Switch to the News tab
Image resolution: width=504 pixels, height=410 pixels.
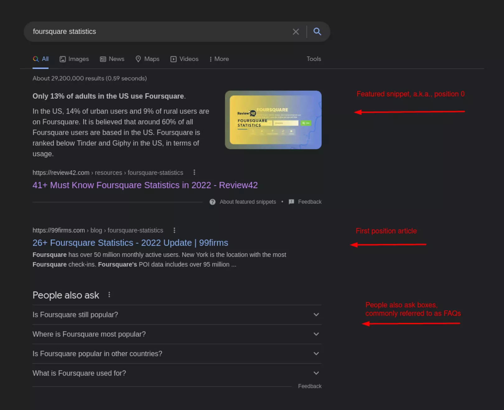(x=112, y=59)
